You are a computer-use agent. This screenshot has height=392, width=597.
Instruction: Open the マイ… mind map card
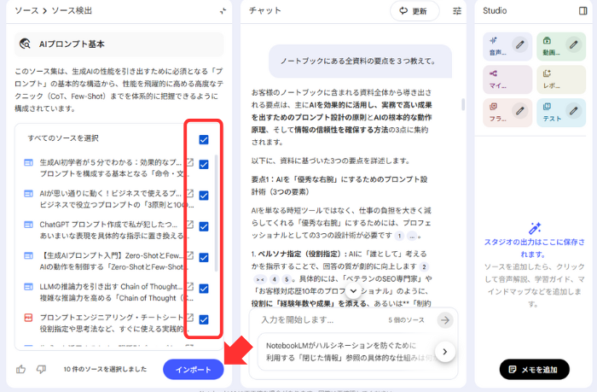coord(507,79)
